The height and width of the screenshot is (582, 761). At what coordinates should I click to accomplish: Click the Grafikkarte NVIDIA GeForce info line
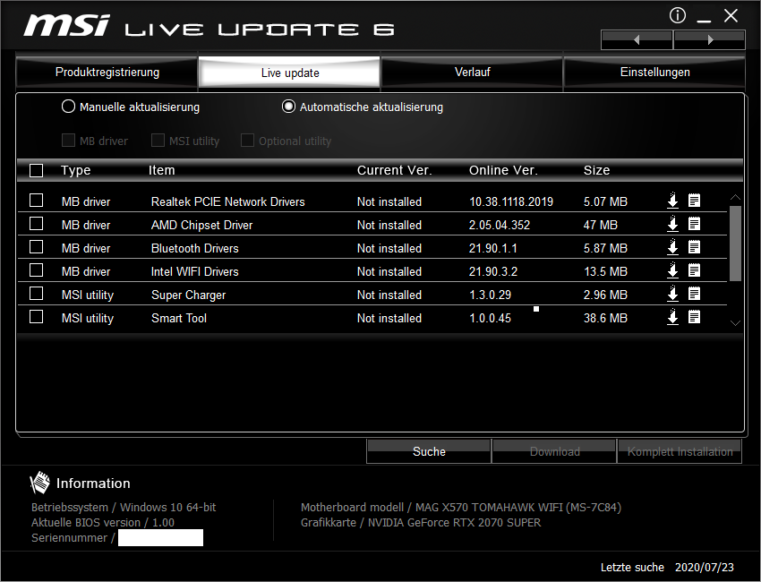tap(420, 522)
